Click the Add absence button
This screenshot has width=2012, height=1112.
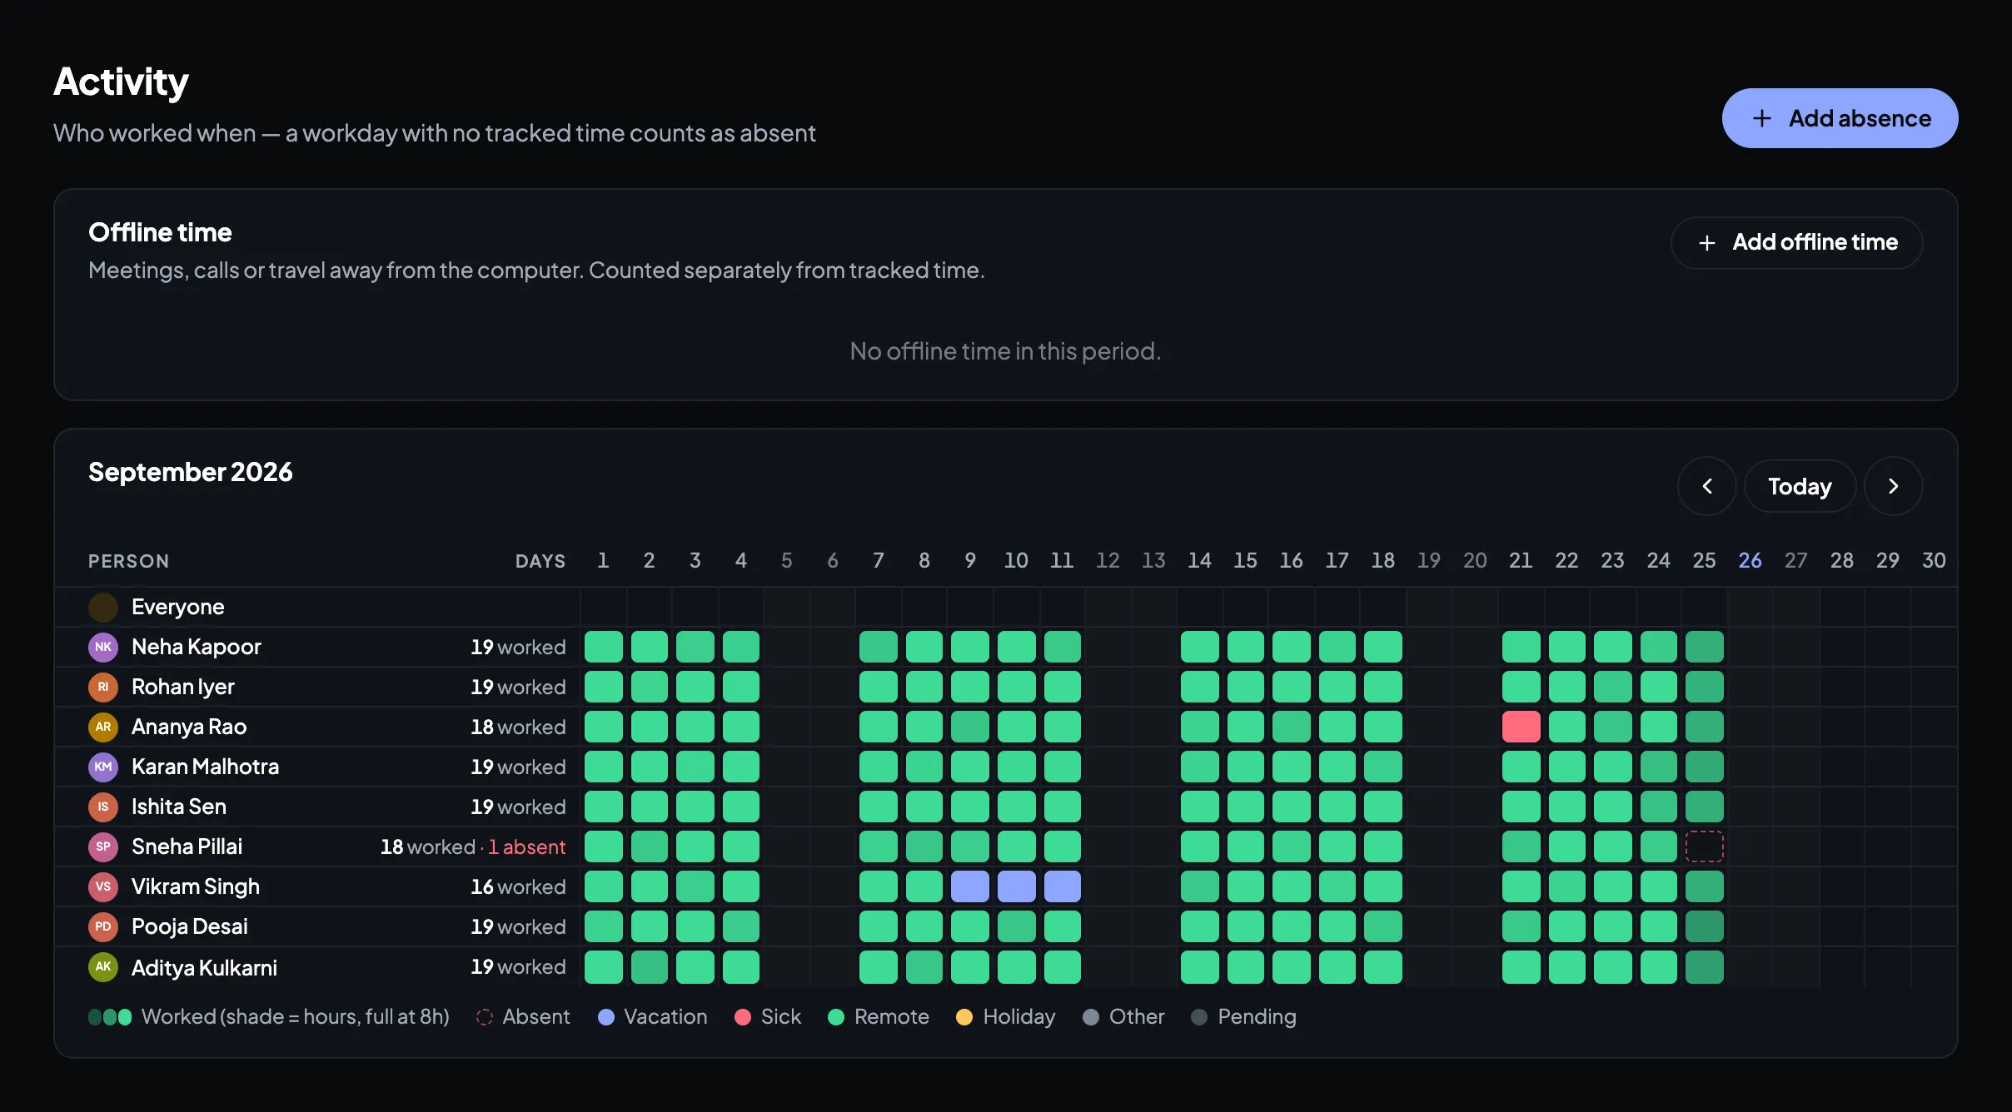coord(1840,118)
